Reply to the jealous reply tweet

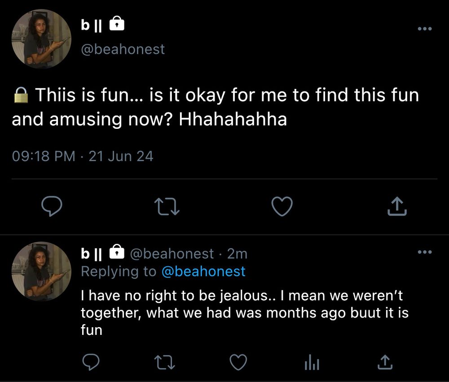point(92,362)
